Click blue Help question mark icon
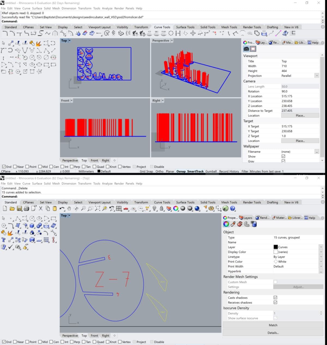The image size is (327, 345). coord(232,209)
